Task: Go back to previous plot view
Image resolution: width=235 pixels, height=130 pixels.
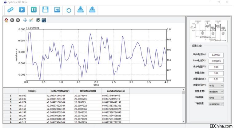Action: point(12,20)
